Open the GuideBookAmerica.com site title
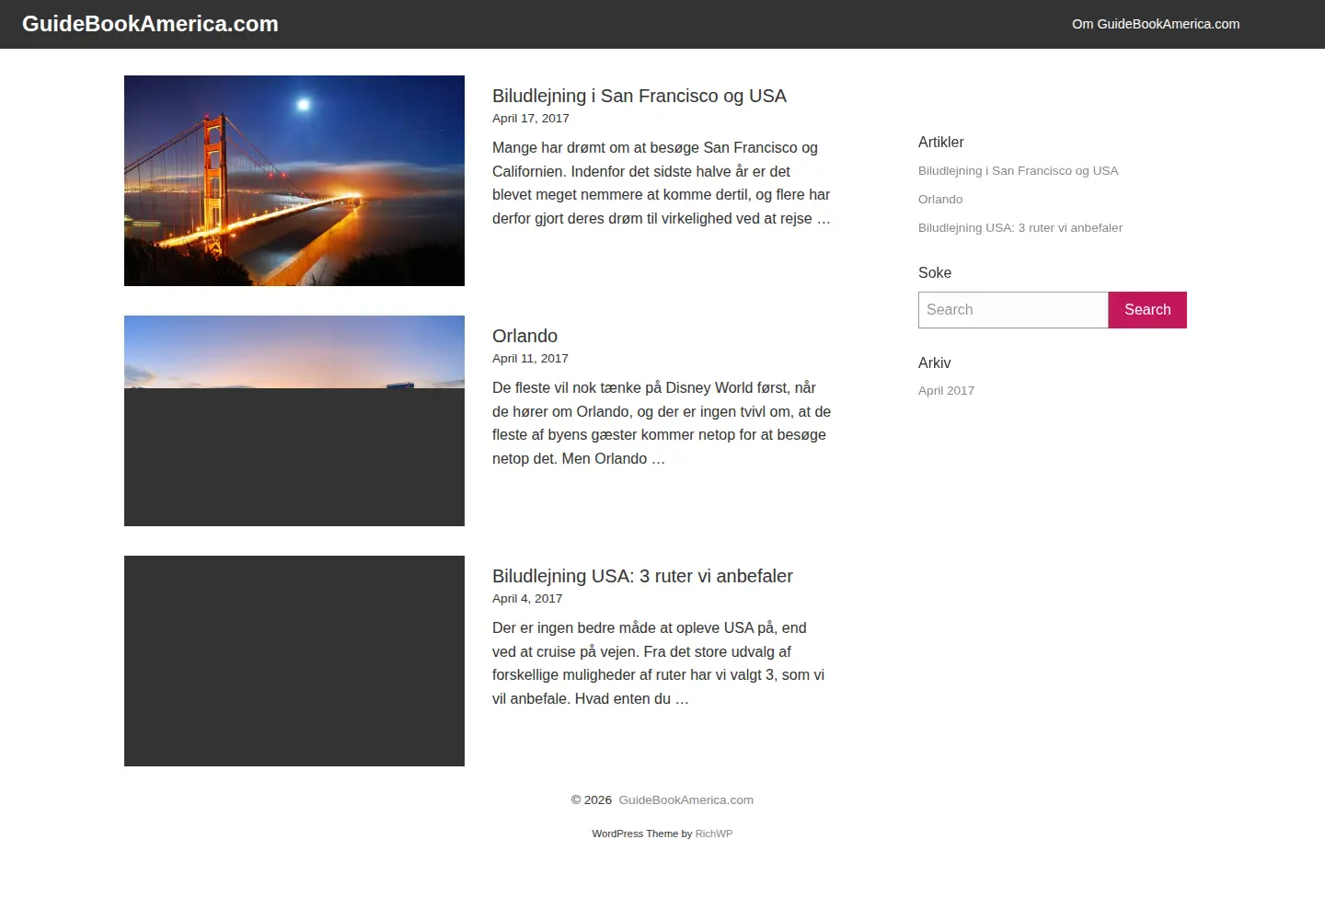 click(150, 24)
